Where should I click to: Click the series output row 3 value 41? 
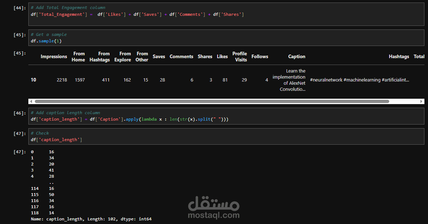click(x=51, y=170)
